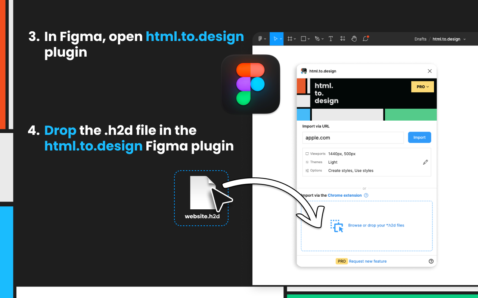This screenshot has height=298, width=478.
Task: Click the Import button
Action: [x=419, y=137]
